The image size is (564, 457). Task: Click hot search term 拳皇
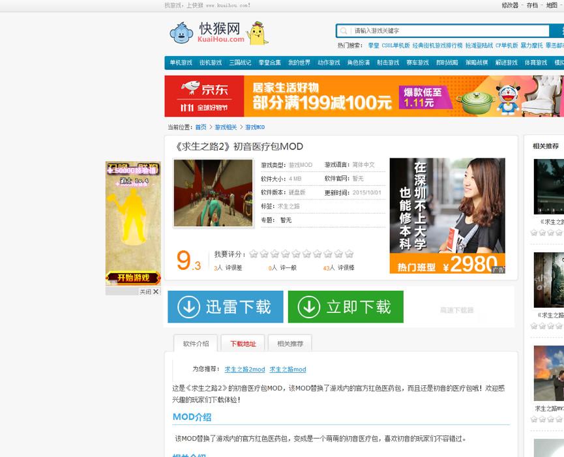374,46
